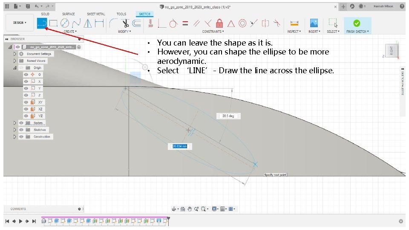The image size is (409, 230).
Task: Select the Spline sketch tool
Action: point(76,23)
